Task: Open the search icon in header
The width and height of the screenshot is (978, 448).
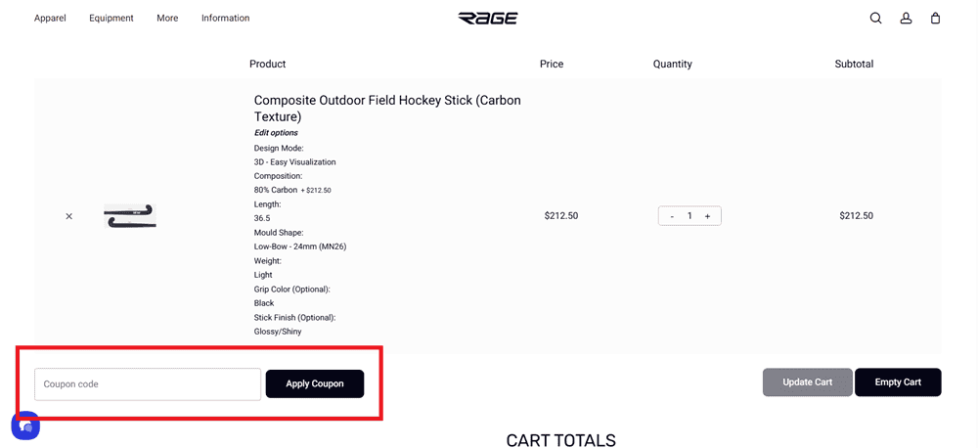Action: coord(875,18)
